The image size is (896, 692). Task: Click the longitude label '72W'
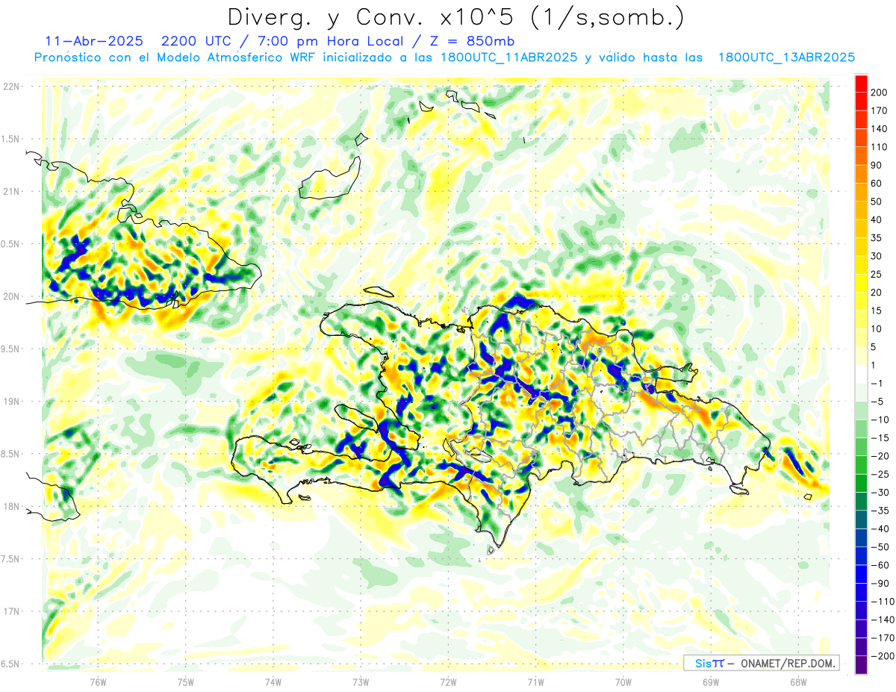click(x=448, y=682)
